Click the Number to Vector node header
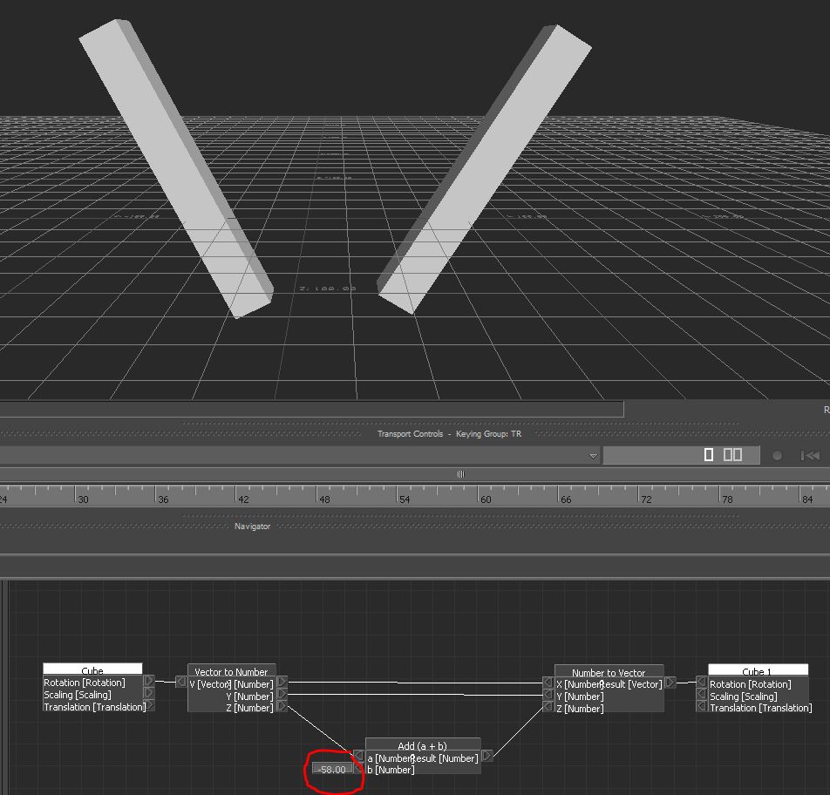This screenshot has height=795, width=830. (x=609, y=672)
